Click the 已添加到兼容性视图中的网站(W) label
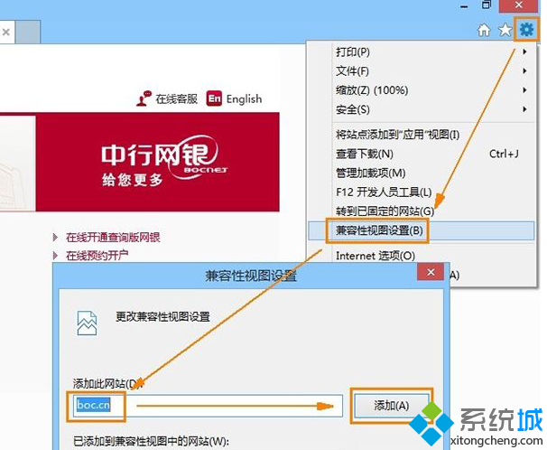 (x=151, y=441)
